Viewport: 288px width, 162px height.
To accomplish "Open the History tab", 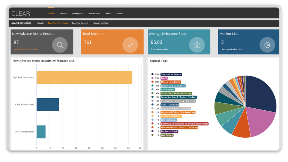I will click(x=63, y=13).
